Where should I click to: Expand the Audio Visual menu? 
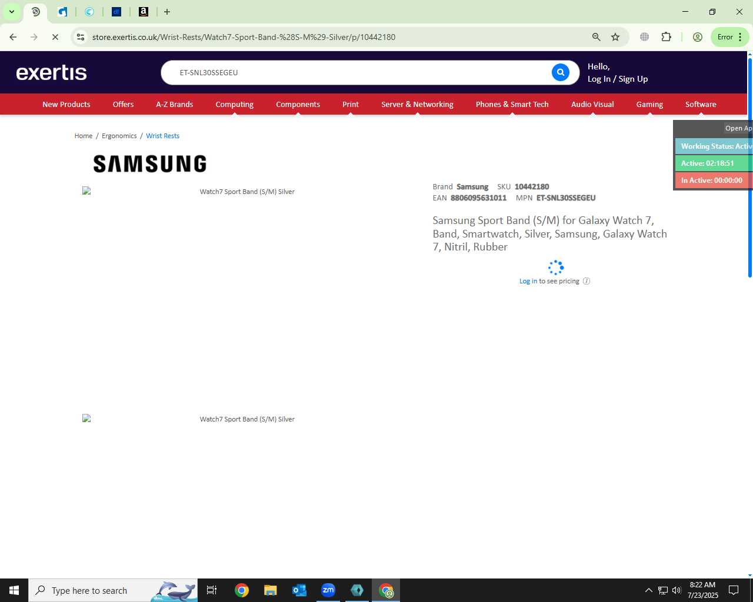point(592,104)
